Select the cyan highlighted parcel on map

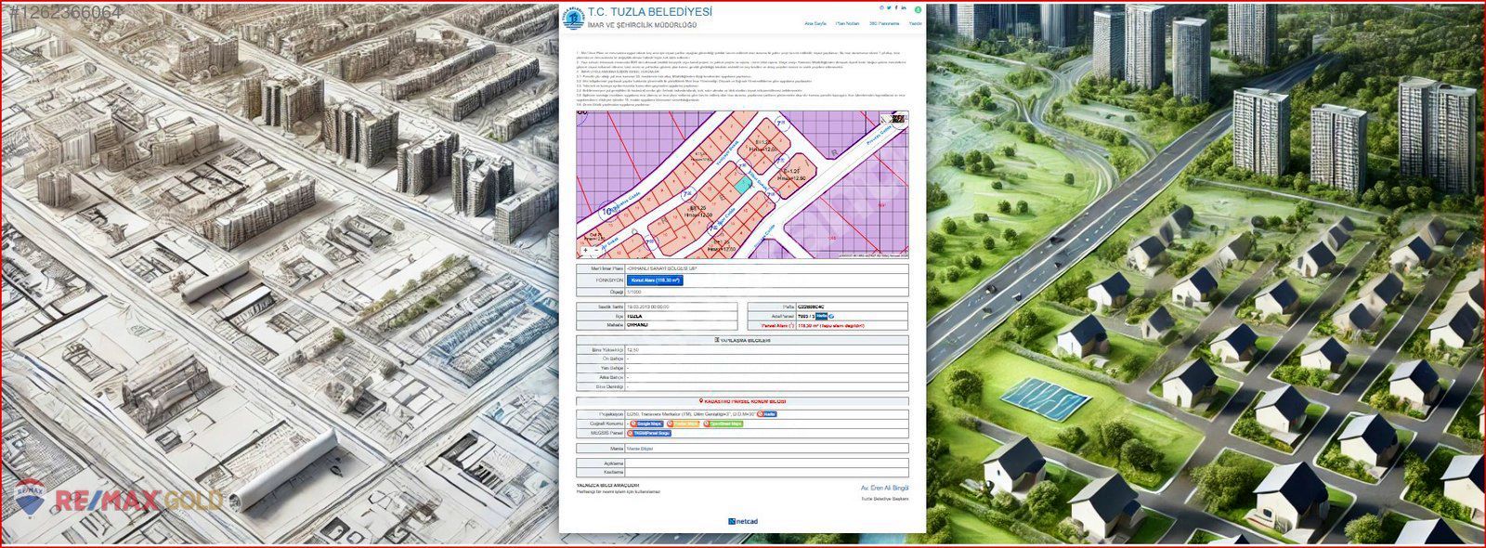click(x=741, y=184)
